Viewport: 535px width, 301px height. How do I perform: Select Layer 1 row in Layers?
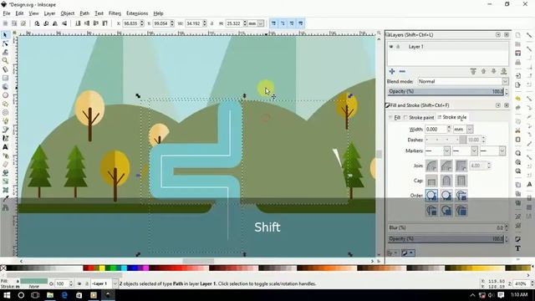click(448, 47)
